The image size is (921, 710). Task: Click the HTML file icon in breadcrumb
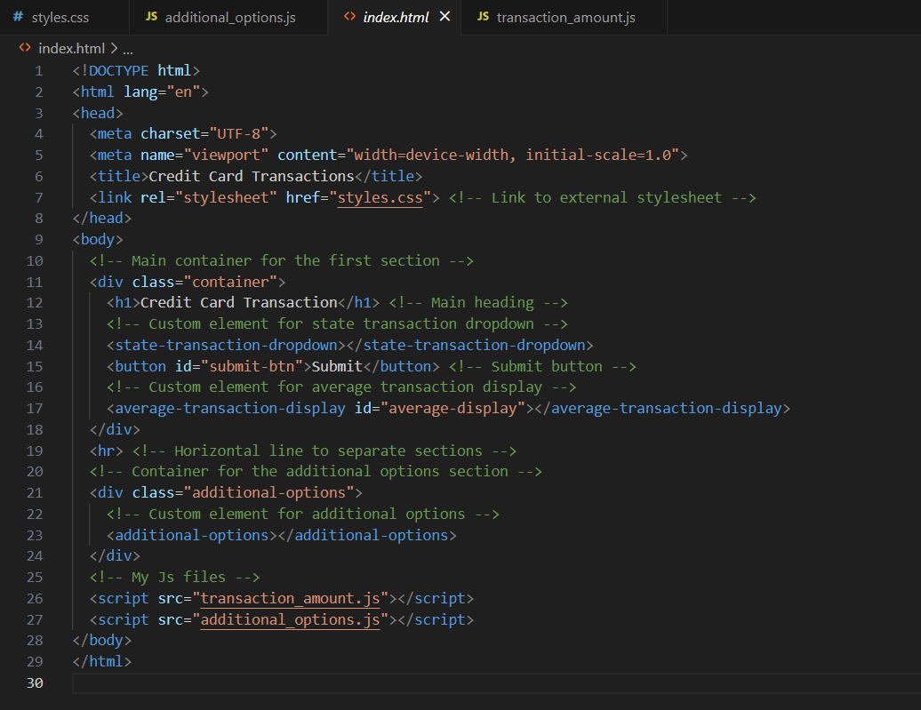tap(25, 48)
